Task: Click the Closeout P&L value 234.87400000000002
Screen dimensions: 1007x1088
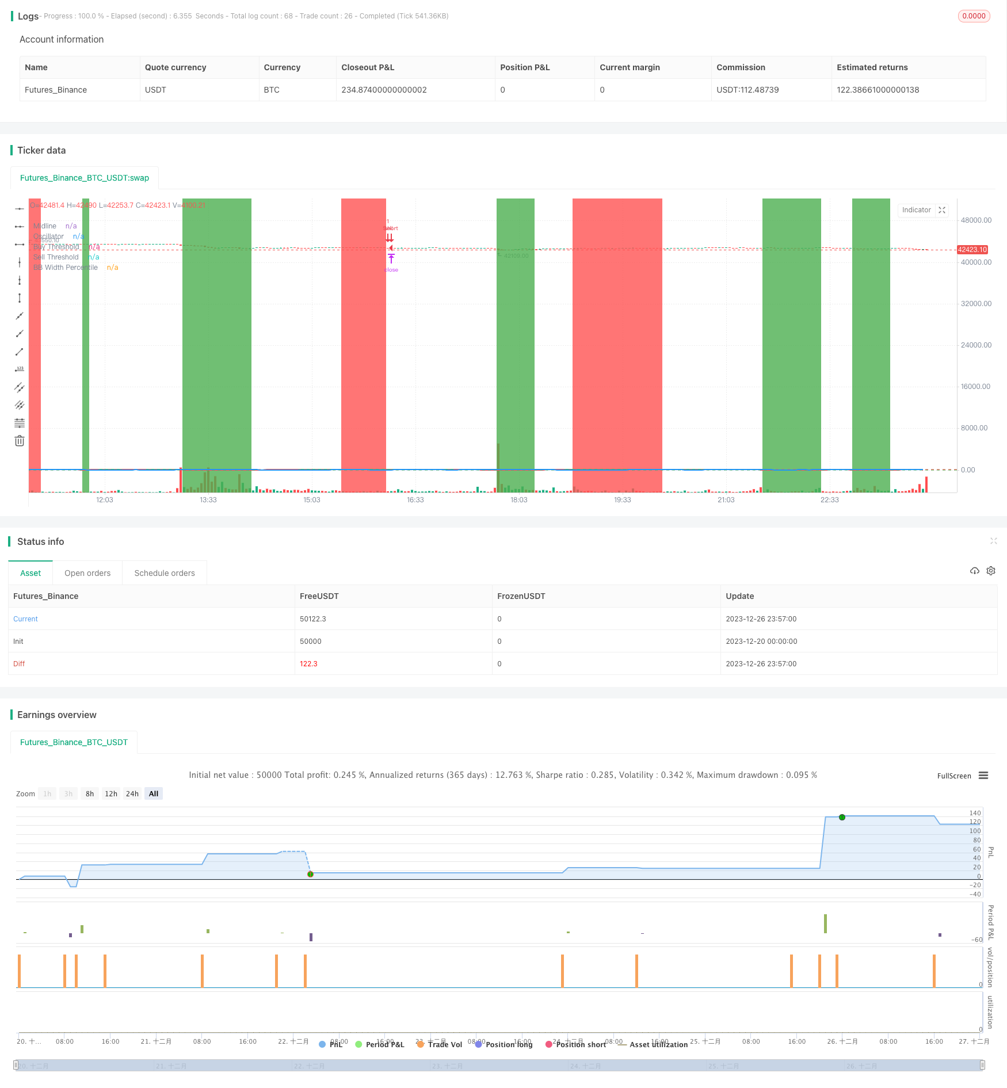Action: pos(384,90)
